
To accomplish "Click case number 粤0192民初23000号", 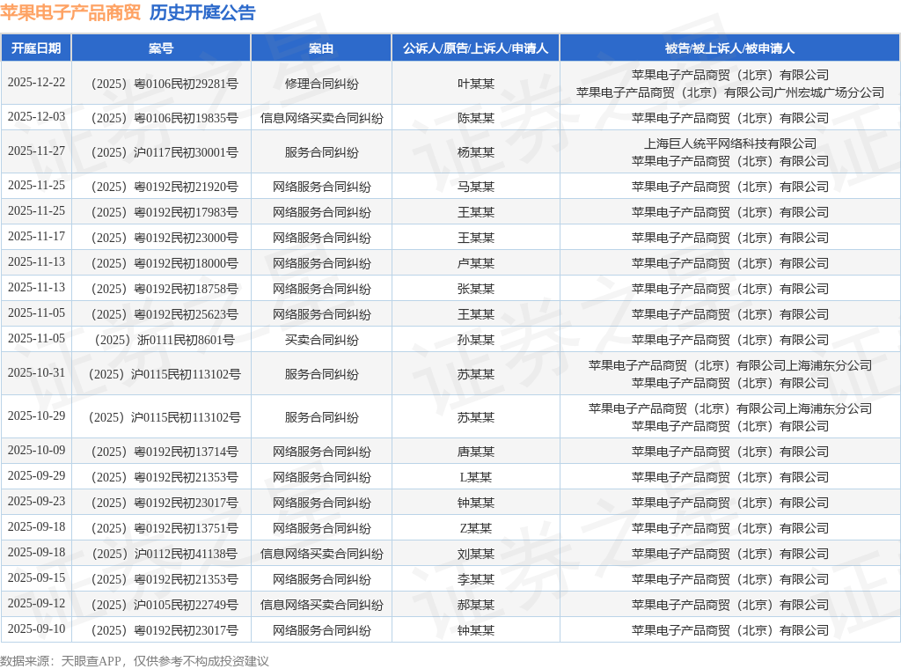I will [165, 238].
